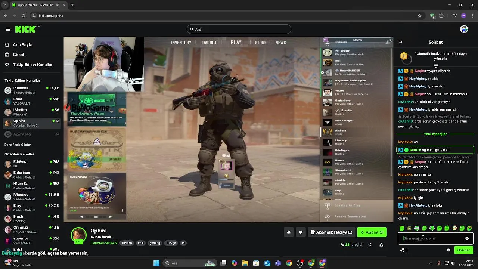Click the channel points icon

pyautogui.click(x=402, y=250)
